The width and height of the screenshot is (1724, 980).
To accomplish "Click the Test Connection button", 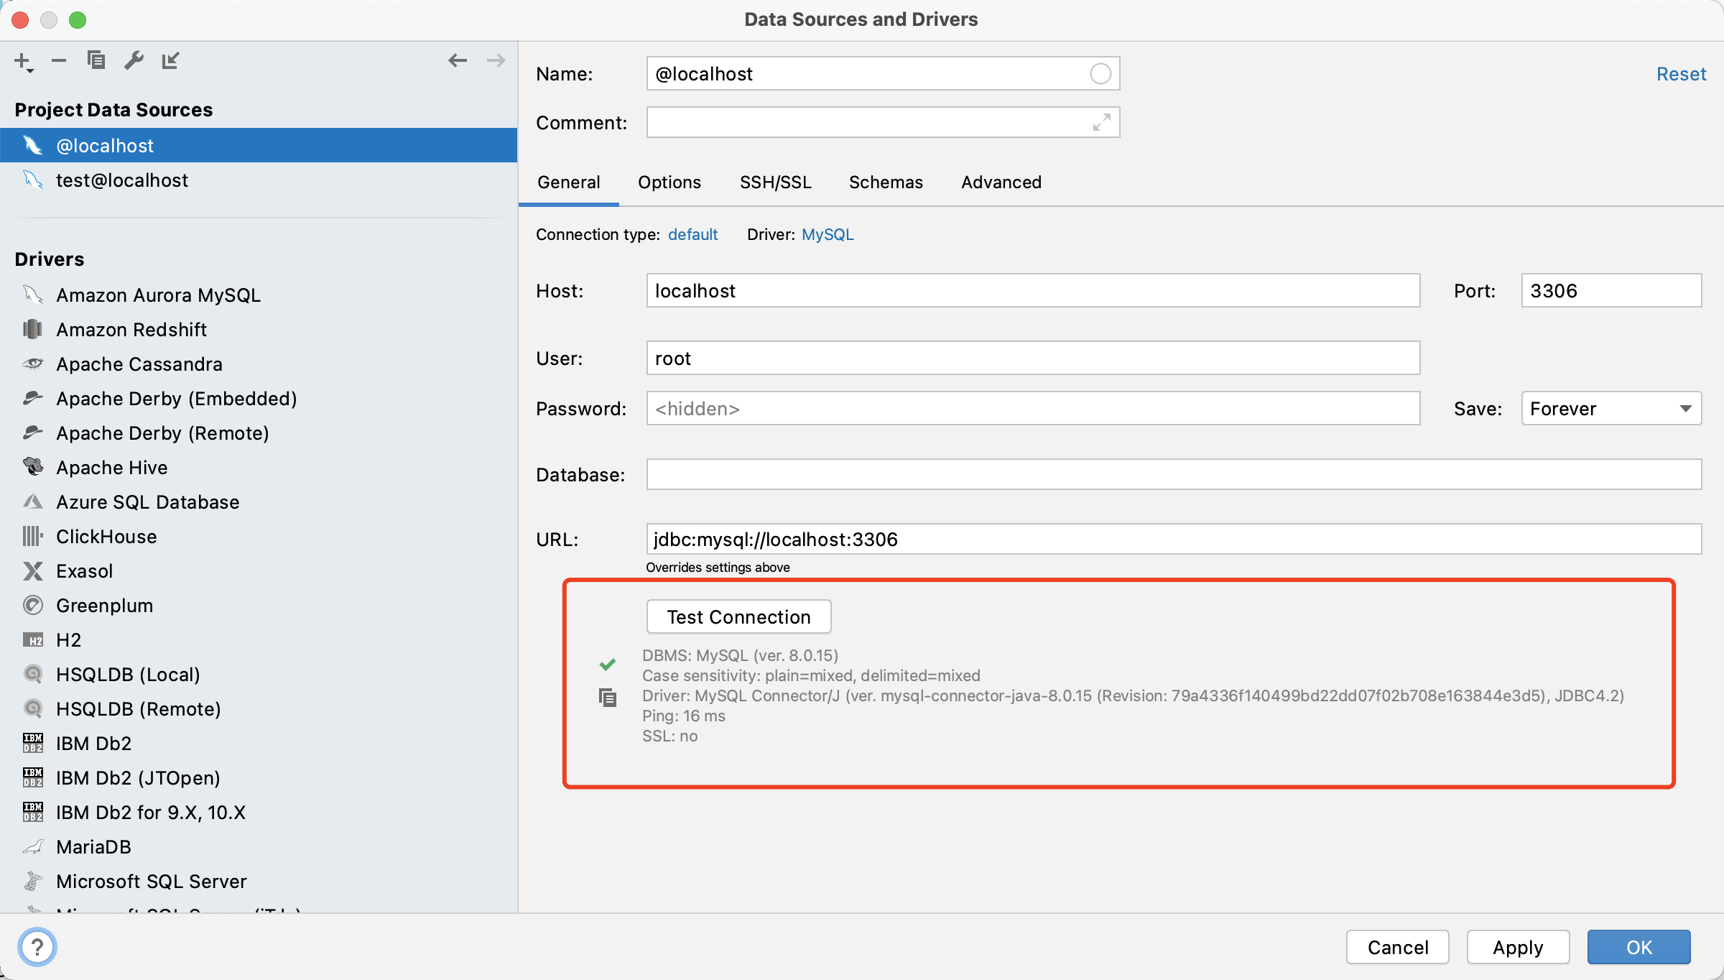I will tap(738, 616).
